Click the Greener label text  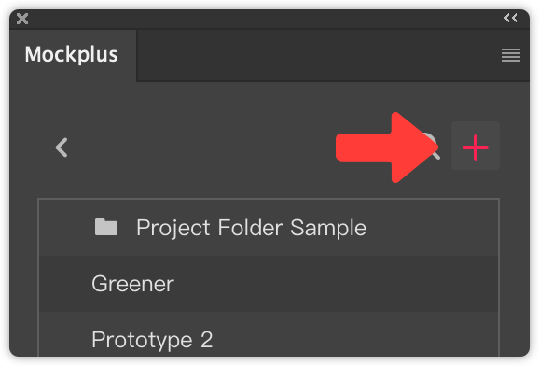click(132, 284)
